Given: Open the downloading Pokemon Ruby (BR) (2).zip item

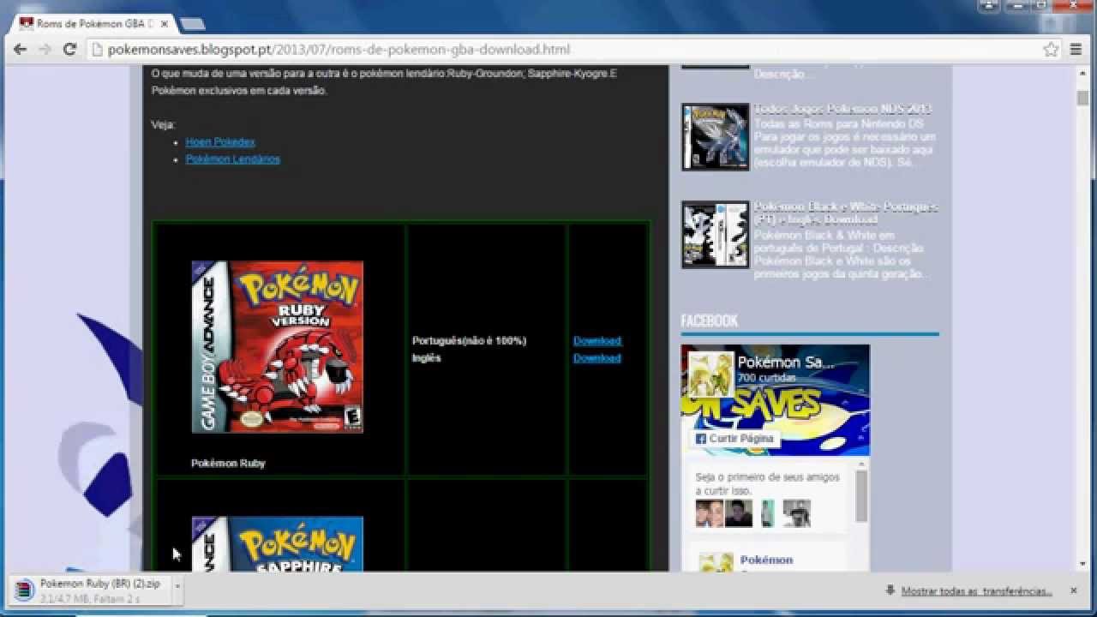Looking at the screenshot, I should click(x=93, y=590).
